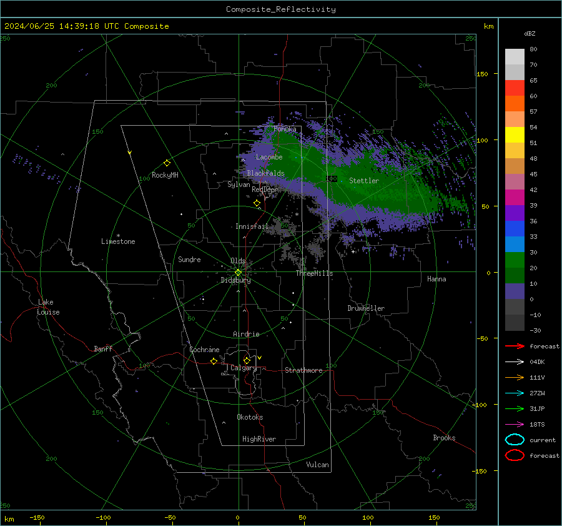Screen dimensions: 562x526
Task: Click the dBZ legend heading
Action: 530,34
